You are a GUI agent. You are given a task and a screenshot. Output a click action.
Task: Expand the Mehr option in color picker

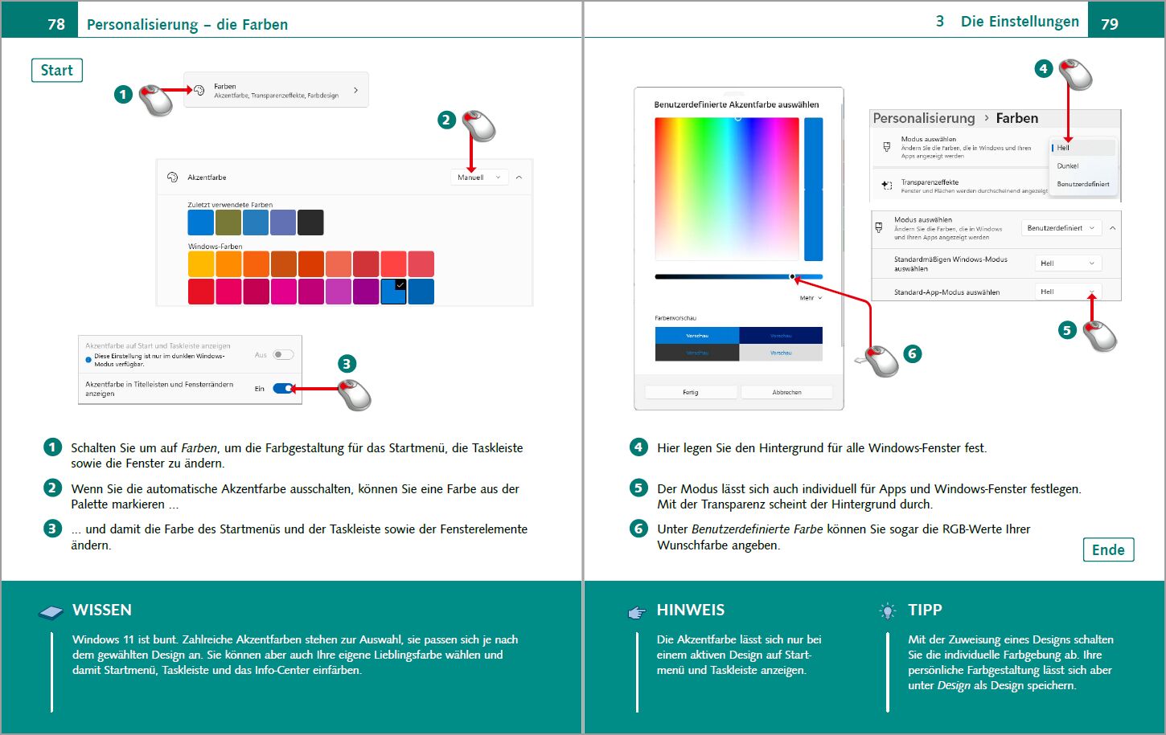point(811,298)
